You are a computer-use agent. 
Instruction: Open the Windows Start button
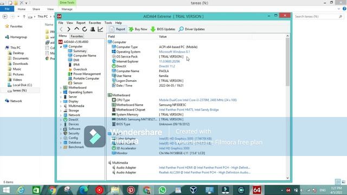pyautogui.click(x=6, y=190)
